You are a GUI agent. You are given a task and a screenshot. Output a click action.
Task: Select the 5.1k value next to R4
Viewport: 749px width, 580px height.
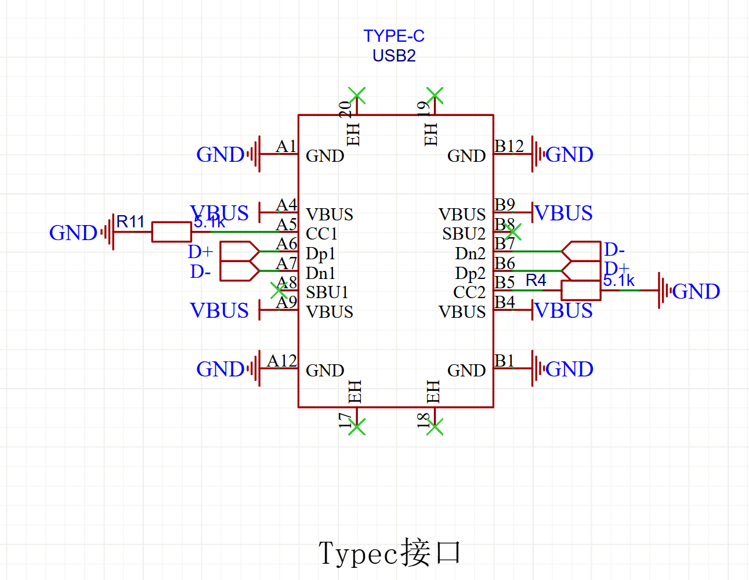point(618,281)
